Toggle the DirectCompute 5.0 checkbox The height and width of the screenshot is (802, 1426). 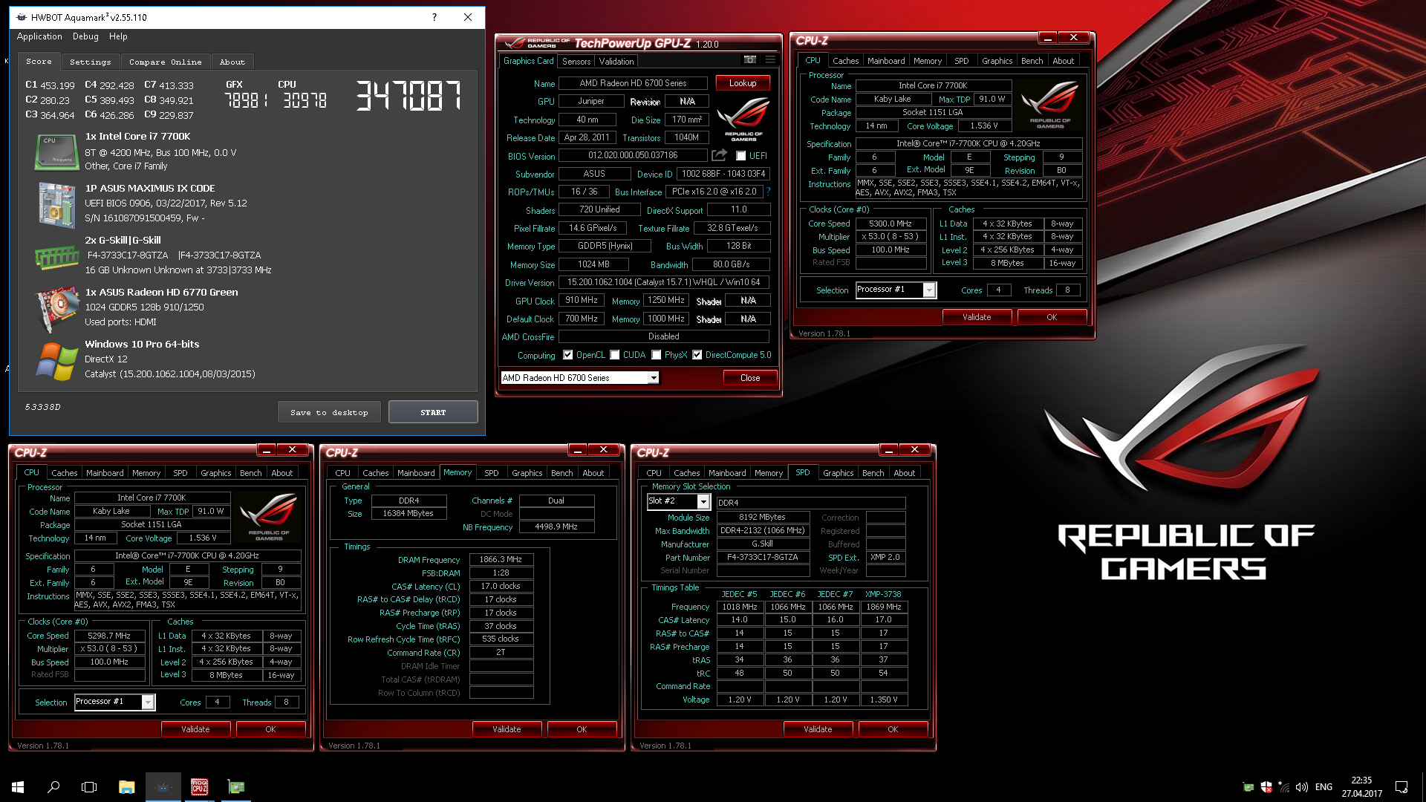click(x=697, y=355)
